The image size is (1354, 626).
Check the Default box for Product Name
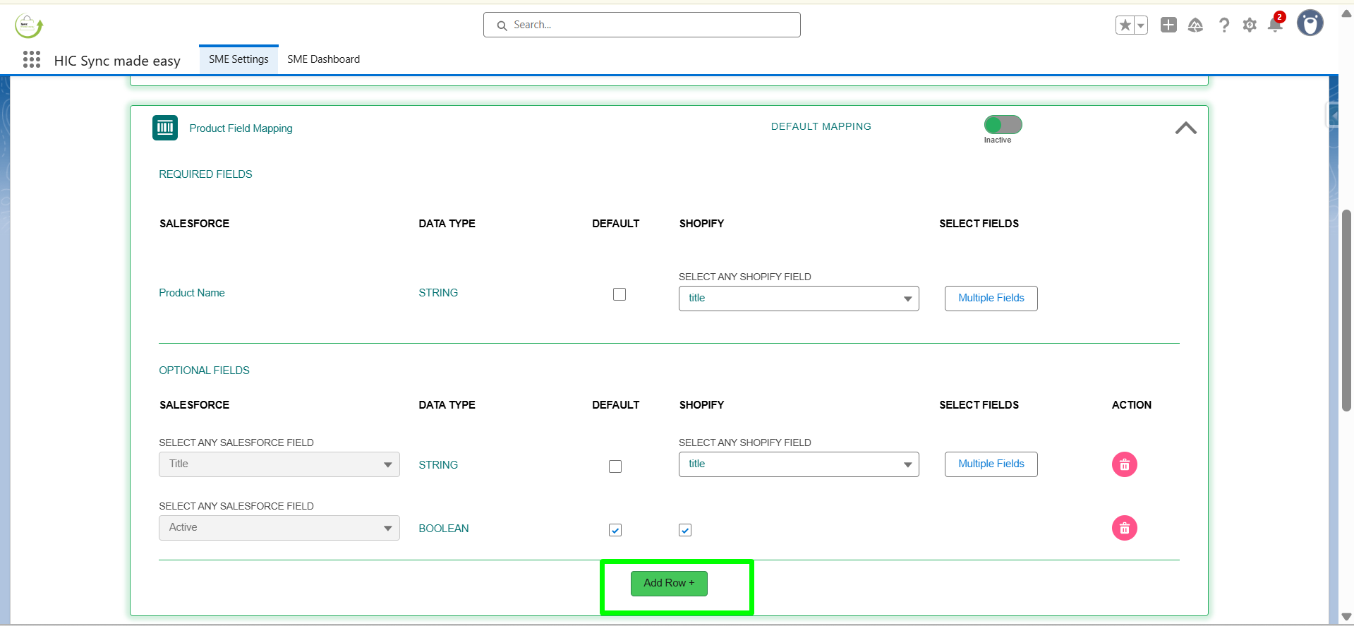point(619,294)
